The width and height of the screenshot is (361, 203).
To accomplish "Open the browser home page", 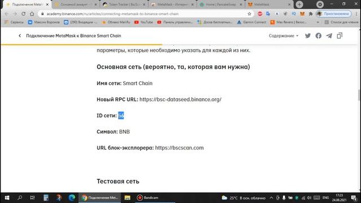I will pos(32,14).
